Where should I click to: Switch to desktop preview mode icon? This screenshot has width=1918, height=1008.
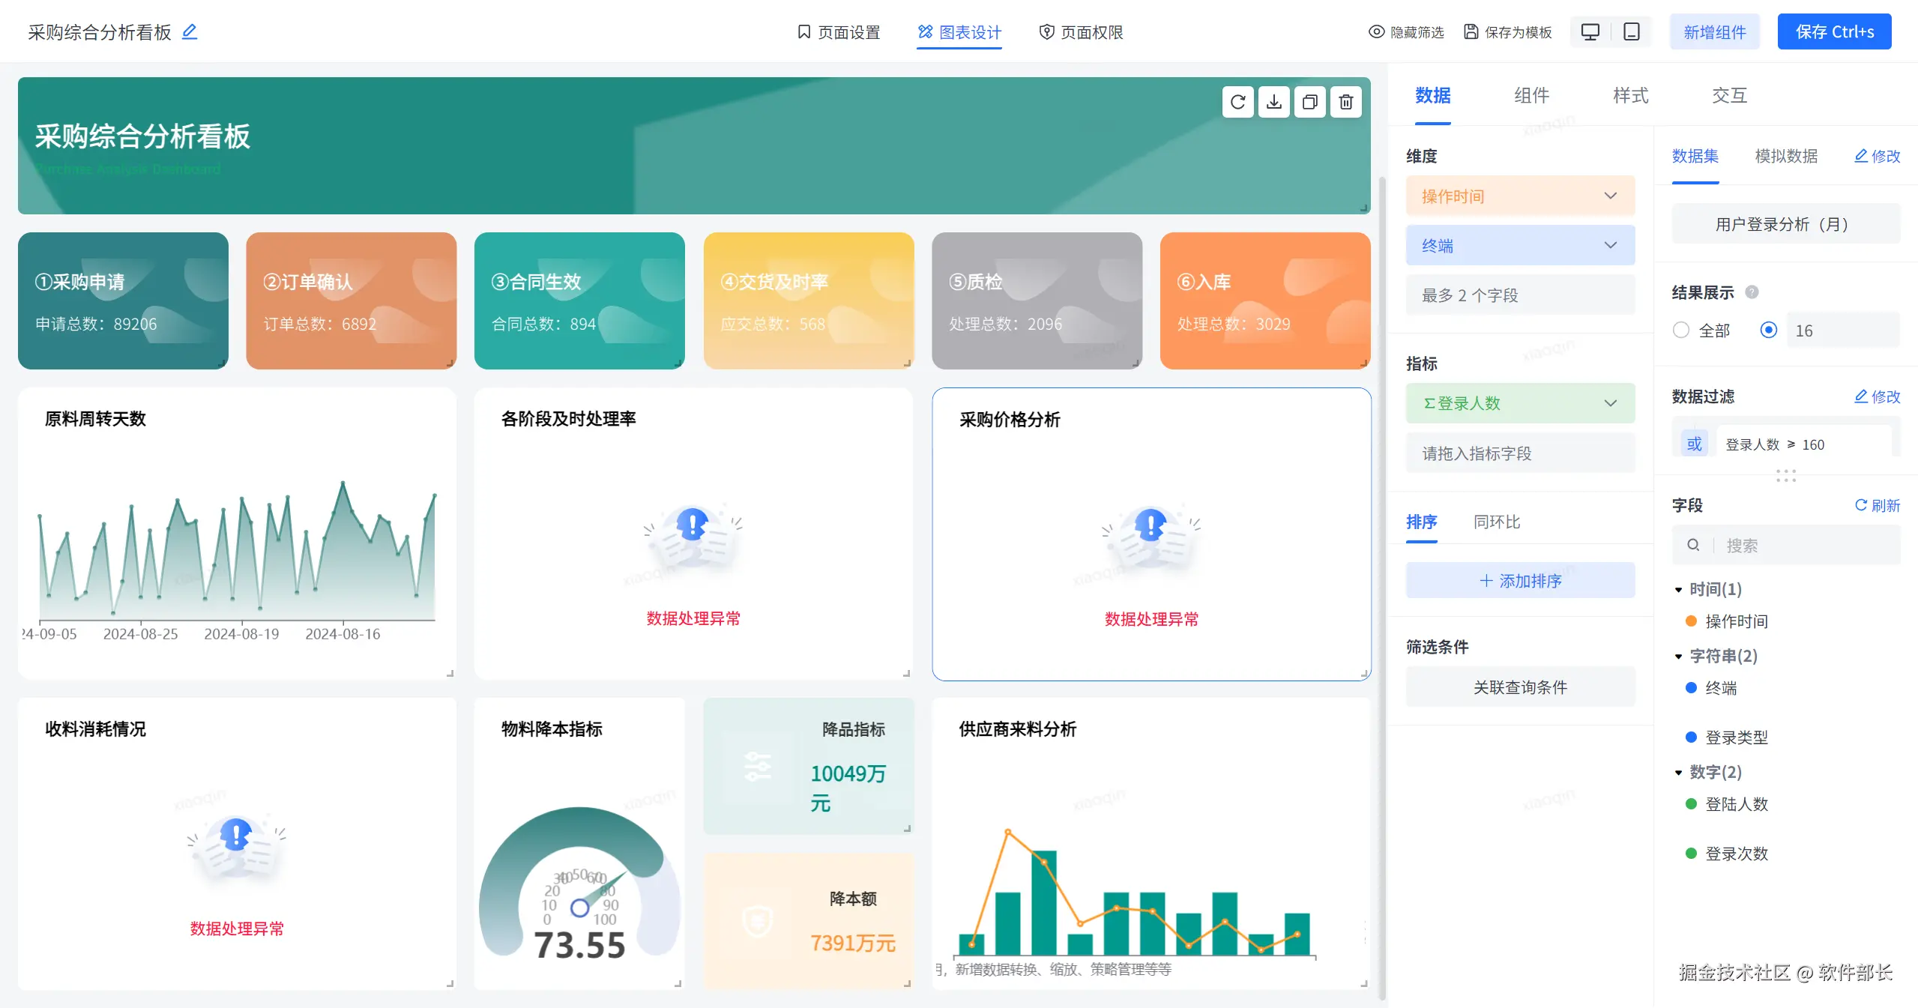(1590, 31)
